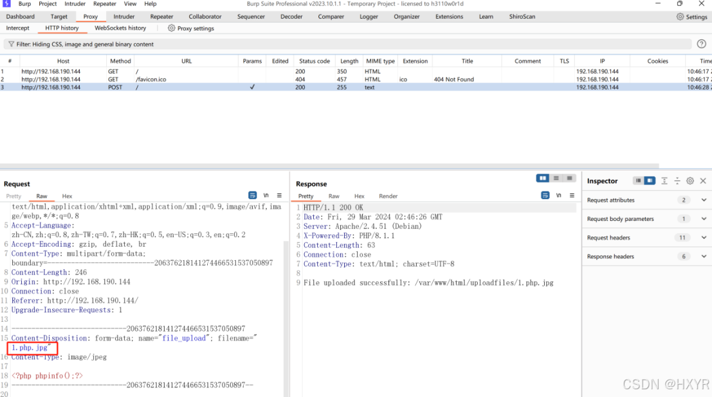Open the help question-mark icon beside filter
Image resolution: width=712 pixels, height=397 pixels.
tap(701, 44)
